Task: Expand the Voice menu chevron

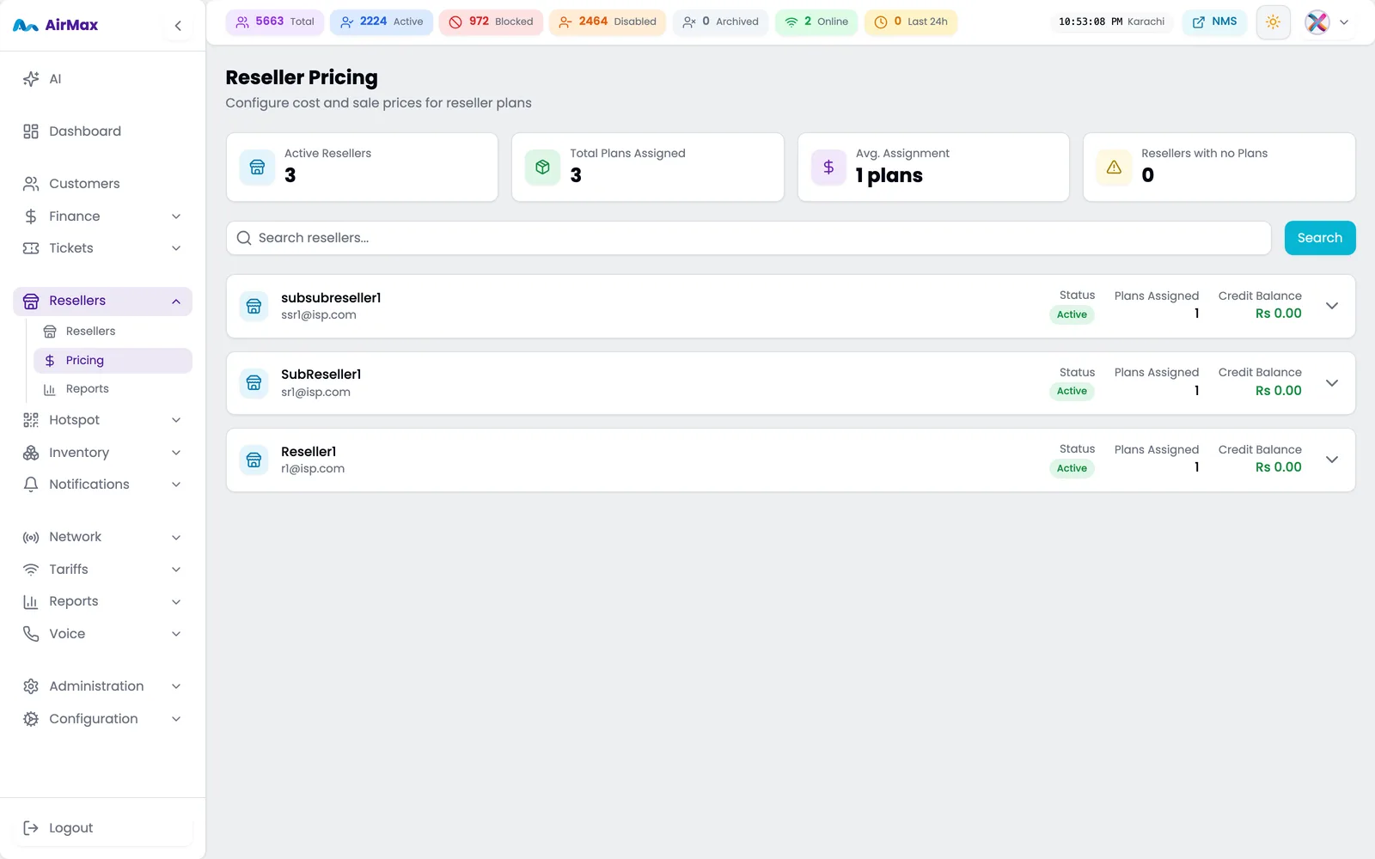Action: 176,634
